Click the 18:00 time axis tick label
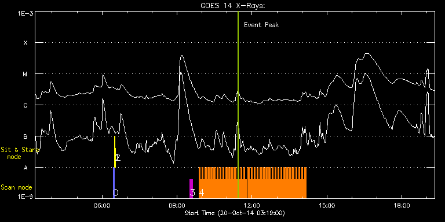The image size is (445, 222). 402,205
